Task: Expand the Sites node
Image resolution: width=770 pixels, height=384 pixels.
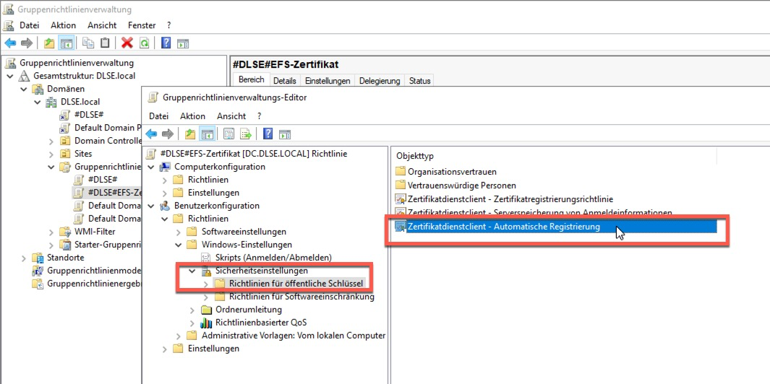Action: pyautogui.click(x=51, y=154)
